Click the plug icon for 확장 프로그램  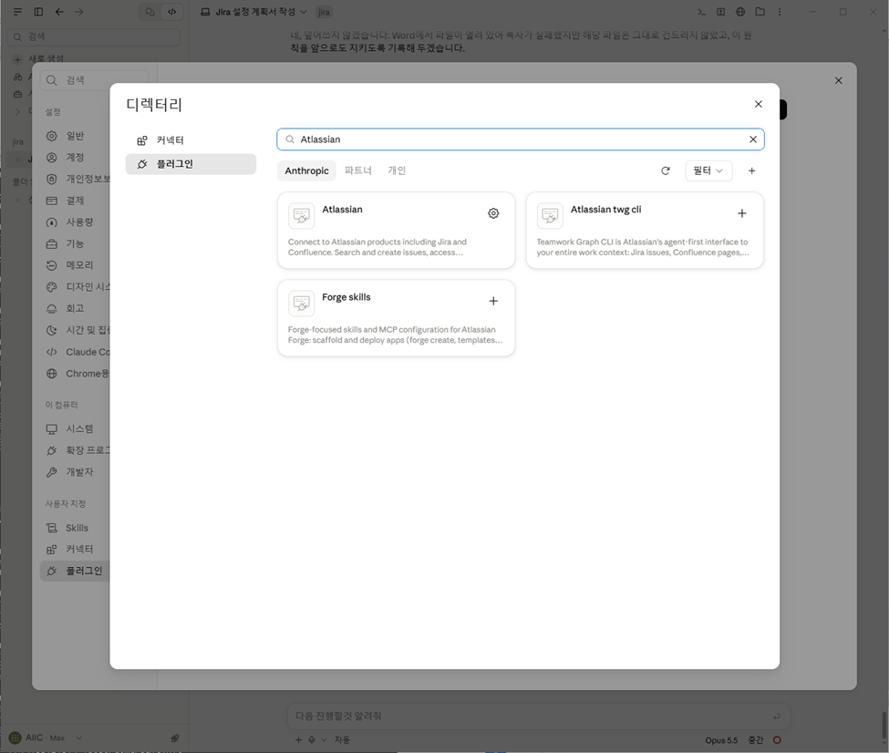tap(52, 450)
